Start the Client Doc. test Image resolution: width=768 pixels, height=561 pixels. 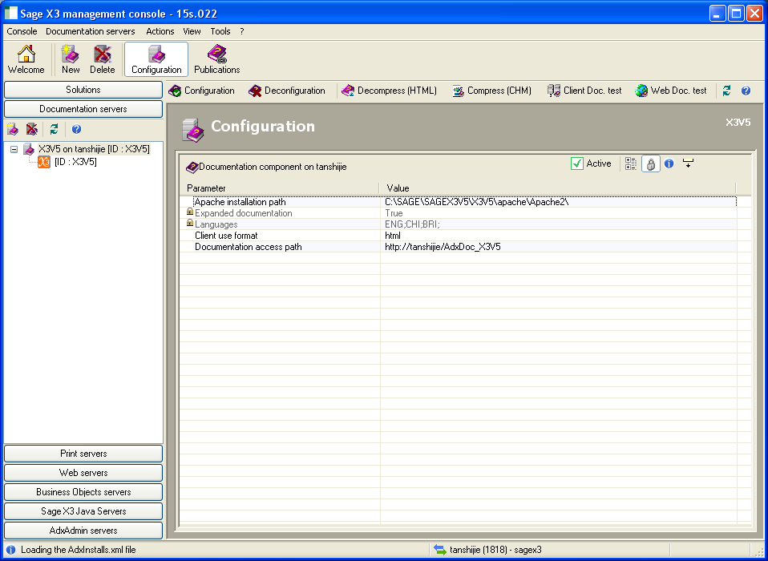[584, 91]
